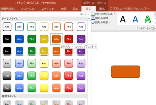Pick the light red subtle effect style
This screenshot has width=156, height=105.
tap(69, 64)
